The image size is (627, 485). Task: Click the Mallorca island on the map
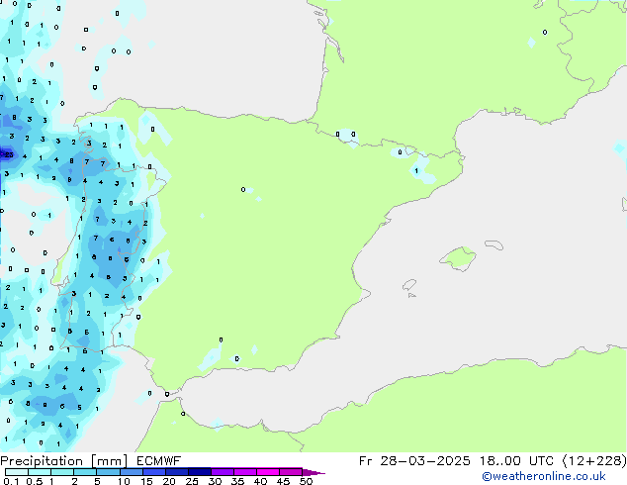(x=458, y=258)
